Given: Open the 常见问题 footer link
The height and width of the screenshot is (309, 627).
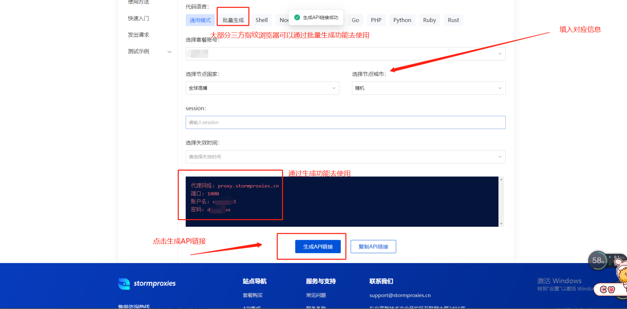Looking at the screenshot, I should coord(316,295).
